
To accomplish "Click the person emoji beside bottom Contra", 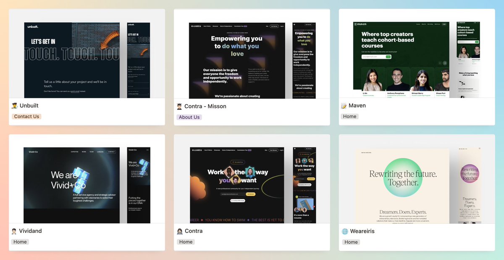I will point(180,231).
